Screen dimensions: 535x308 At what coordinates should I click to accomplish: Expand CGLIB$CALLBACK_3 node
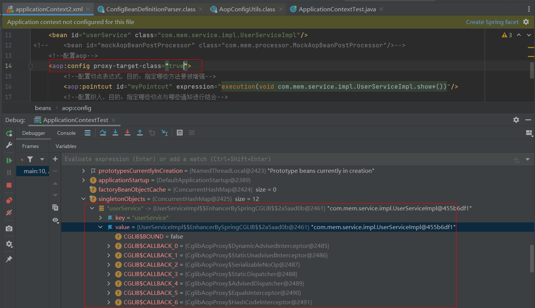109,274
